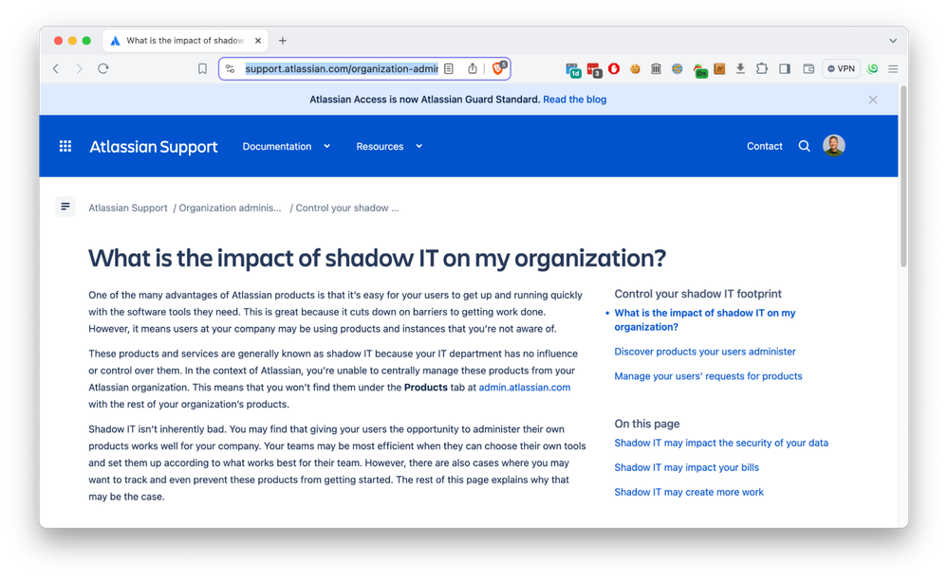Click the 'On this page' heading

tap(647, 424)
